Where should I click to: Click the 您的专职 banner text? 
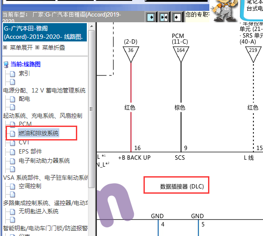(198, 14)
